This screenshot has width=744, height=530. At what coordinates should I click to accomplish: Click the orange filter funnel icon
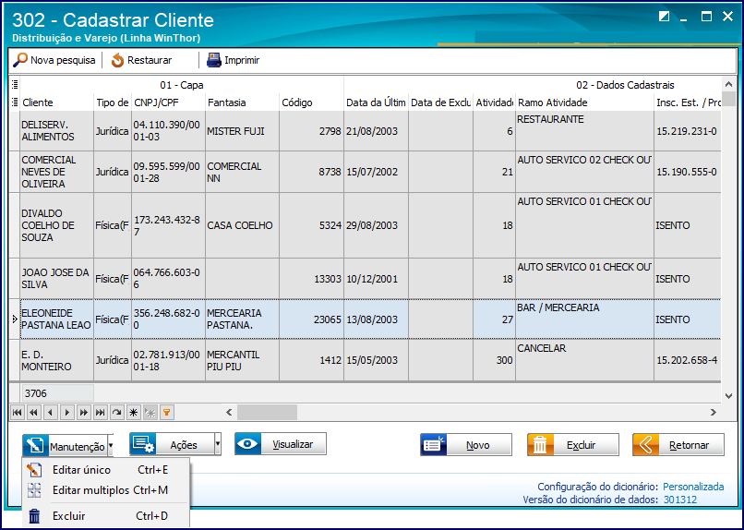[x=166, y=413]
